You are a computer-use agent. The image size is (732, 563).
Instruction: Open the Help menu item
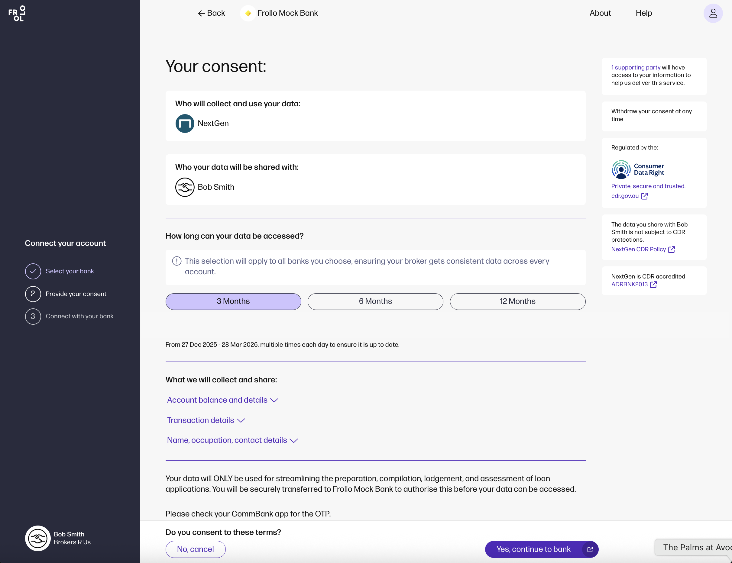point(643,13)
